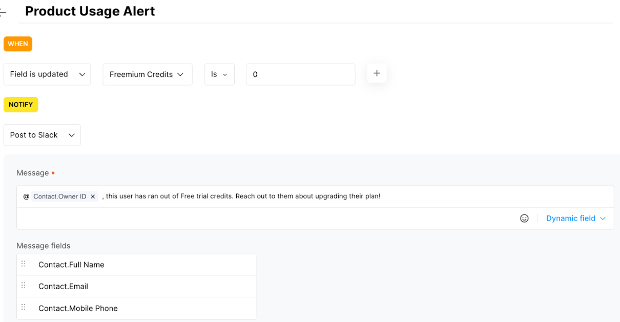Screen dimensions: 620x322
Task: Open the Is operator dropdown
Action: (x=219, y=74)
